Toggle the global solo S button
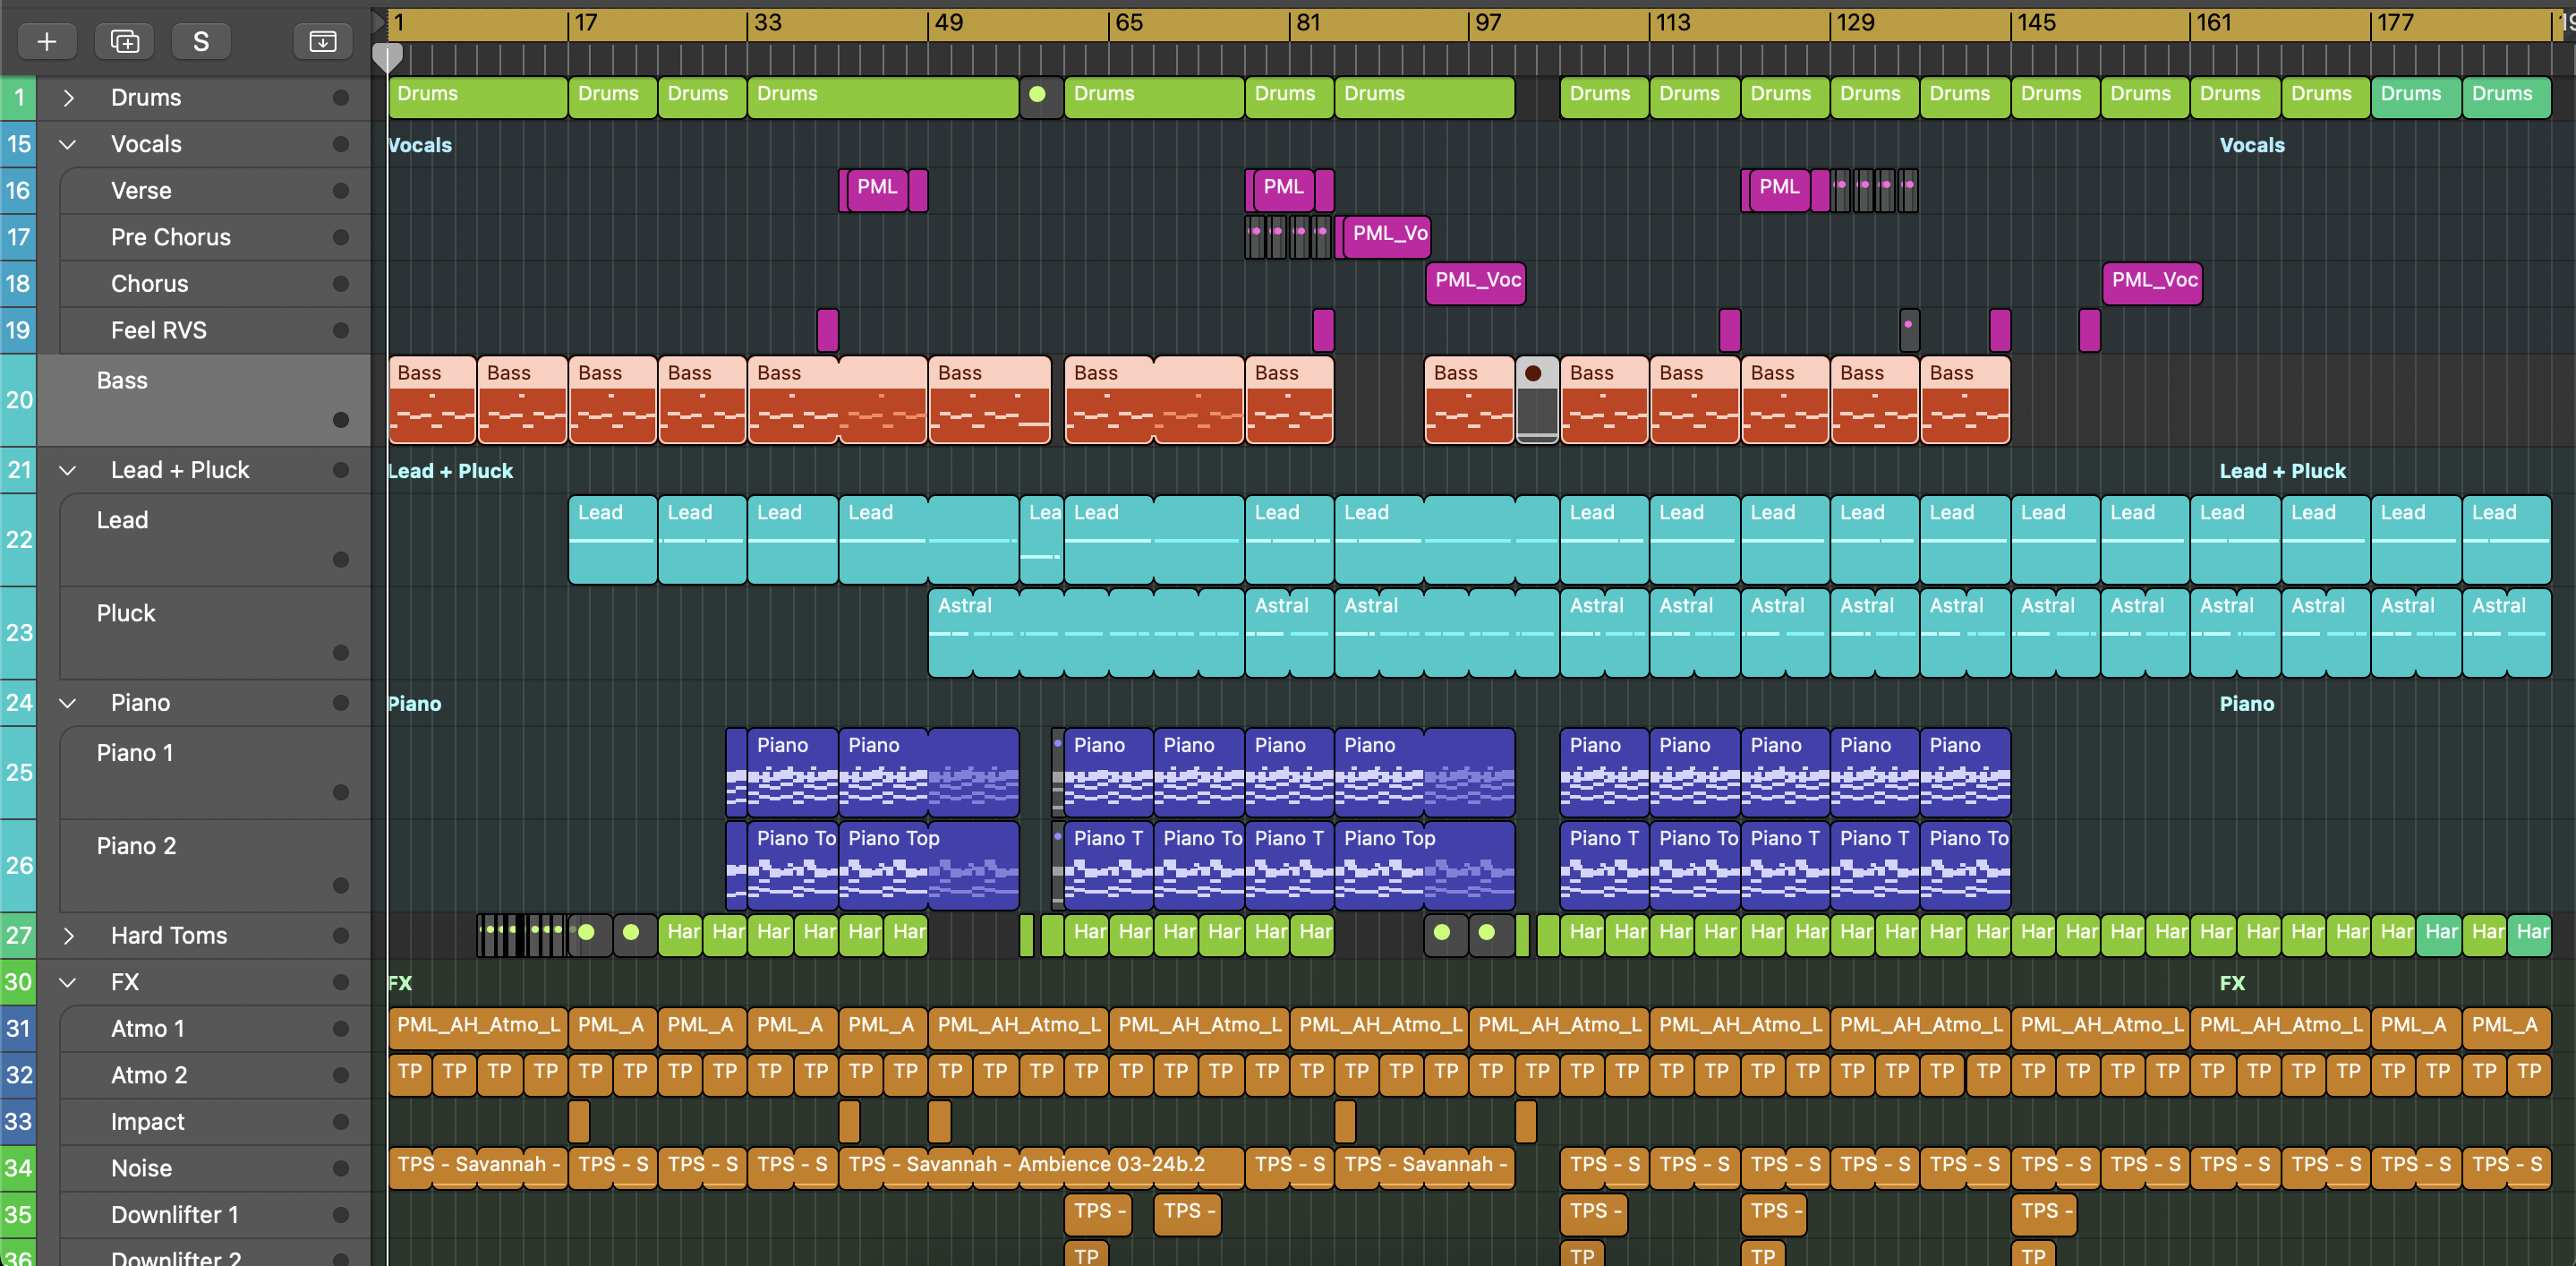2576x1266 pixels. 201,41
